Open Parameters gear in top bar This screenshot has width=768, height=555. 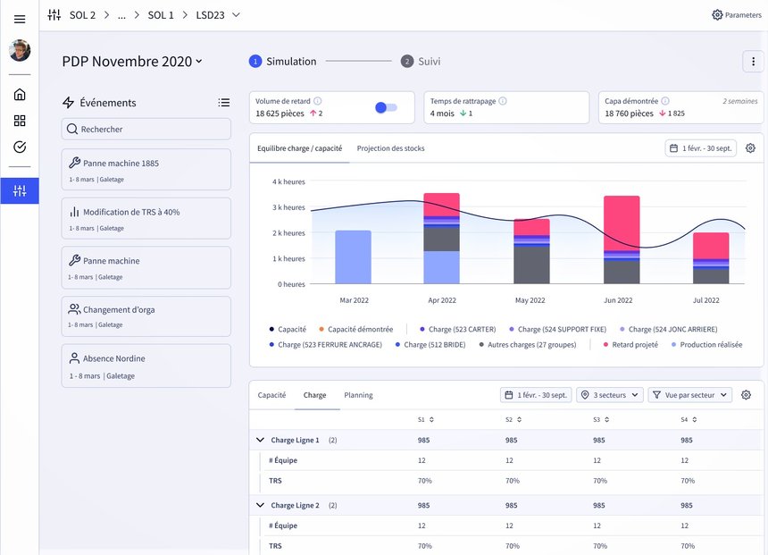tap(736, 15)
